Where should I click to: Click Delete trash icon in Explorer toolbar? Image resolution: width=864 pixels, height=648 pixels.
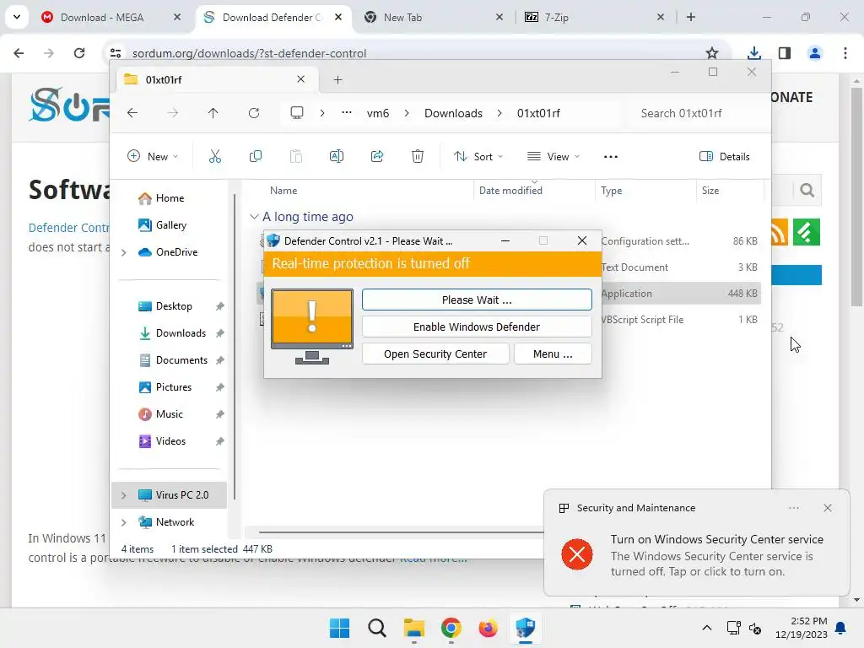click(x=418, y=156)
